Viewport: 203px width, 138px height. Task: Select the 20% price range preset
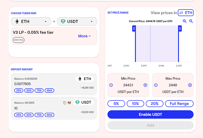155,104
